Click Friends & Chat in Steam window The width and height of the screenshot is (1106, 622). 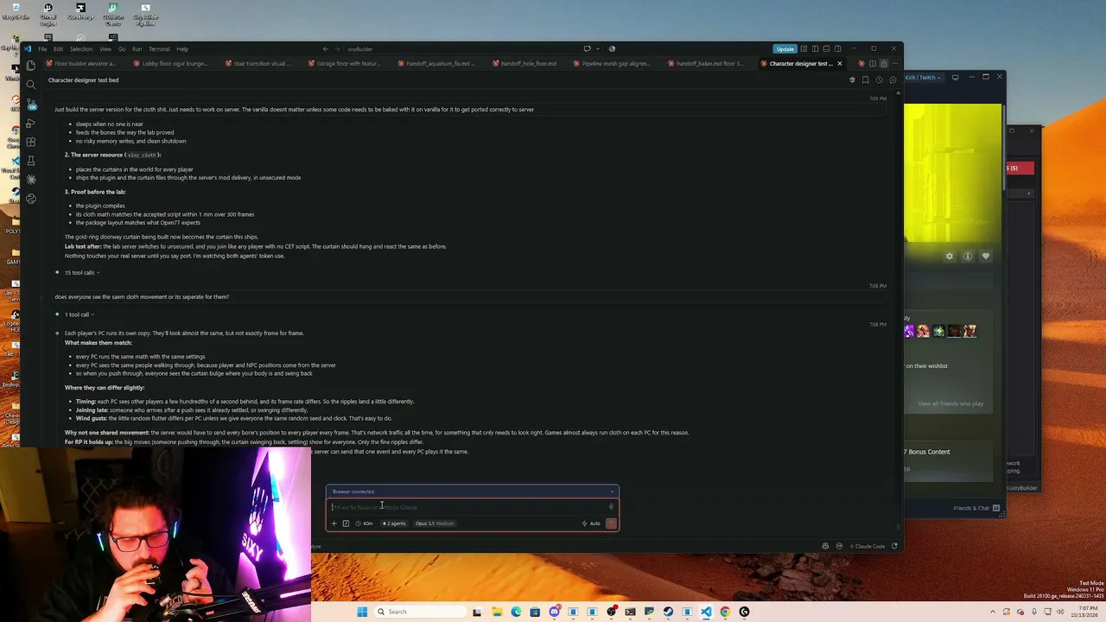click(976, 508)
